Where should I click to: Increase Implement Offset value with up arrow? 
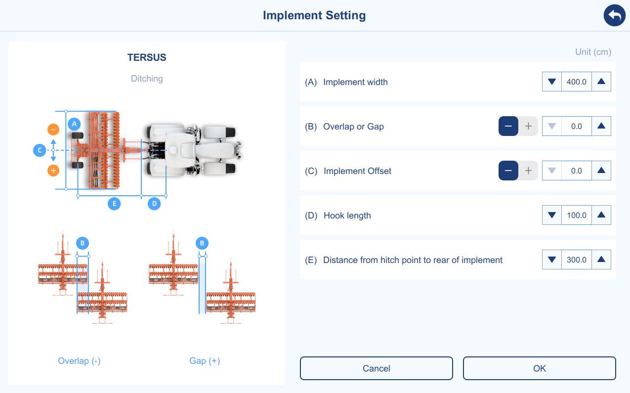601,171
